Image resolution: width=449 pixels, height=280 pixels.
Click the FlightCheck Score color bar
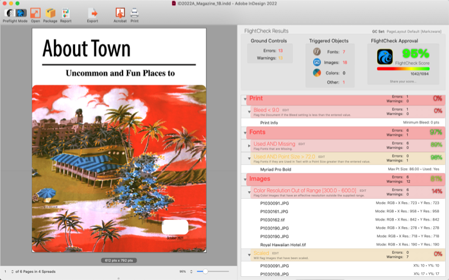click(403, 69)
